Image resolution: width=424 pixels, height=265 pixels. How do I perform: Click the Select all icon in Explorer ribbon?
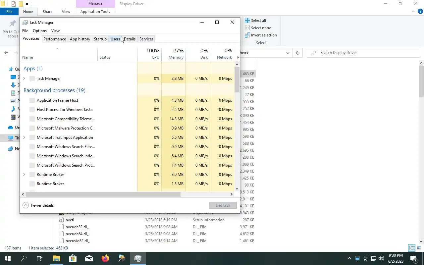click(x=247, y=21)
